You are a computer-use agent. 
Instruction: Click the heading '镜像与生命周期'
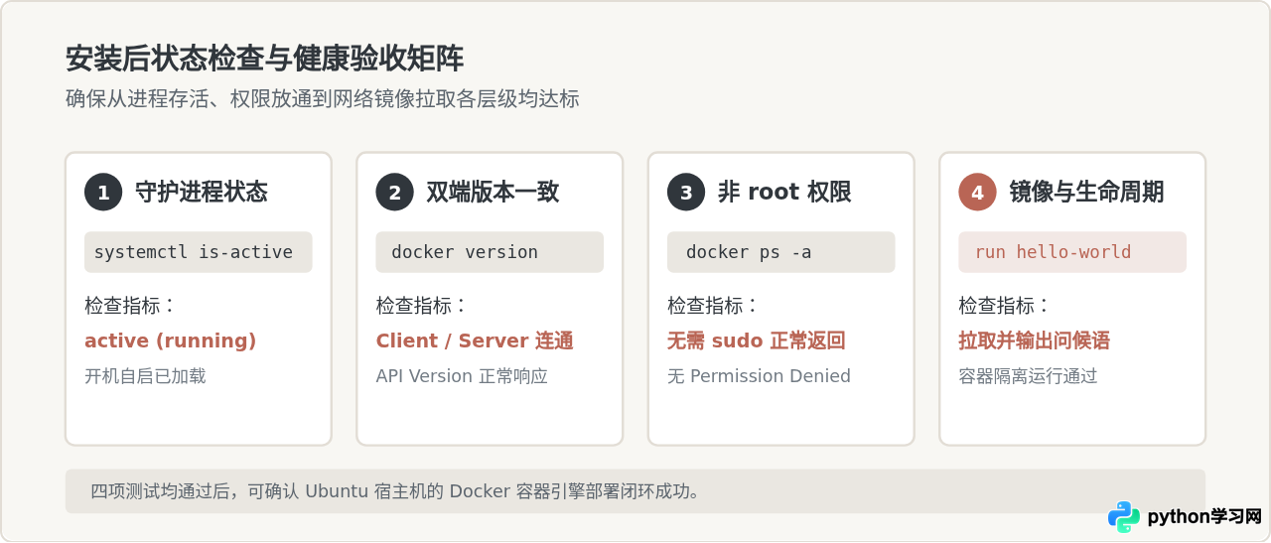coord(1086,192)
